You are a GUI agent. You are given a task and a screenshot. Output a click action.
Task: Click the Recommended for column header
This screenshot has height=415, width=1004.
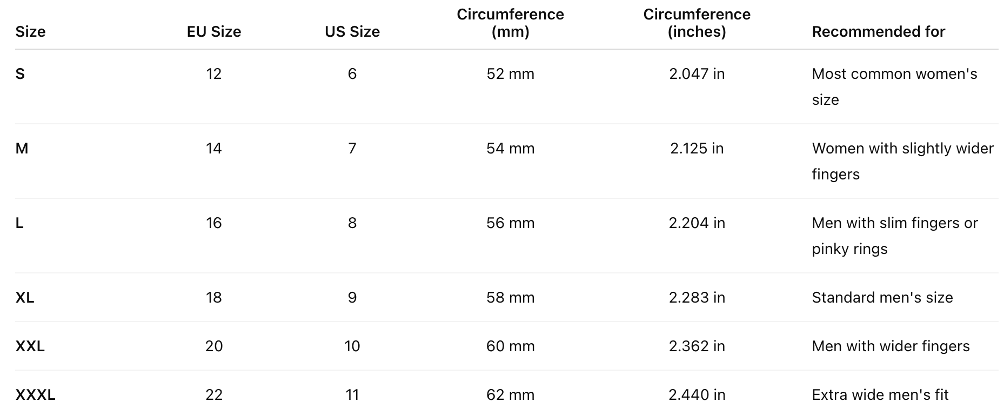click(878, 32)
